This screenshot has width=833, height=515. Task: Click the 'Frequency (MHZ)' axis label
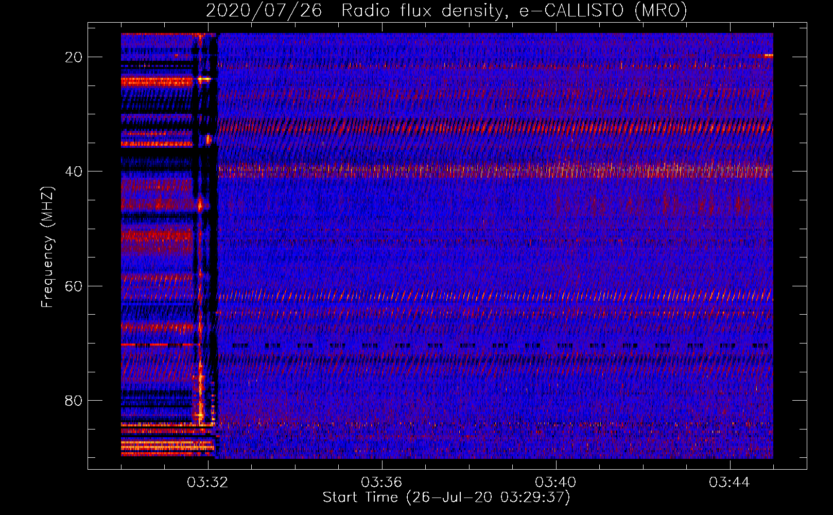pos(47,247)
